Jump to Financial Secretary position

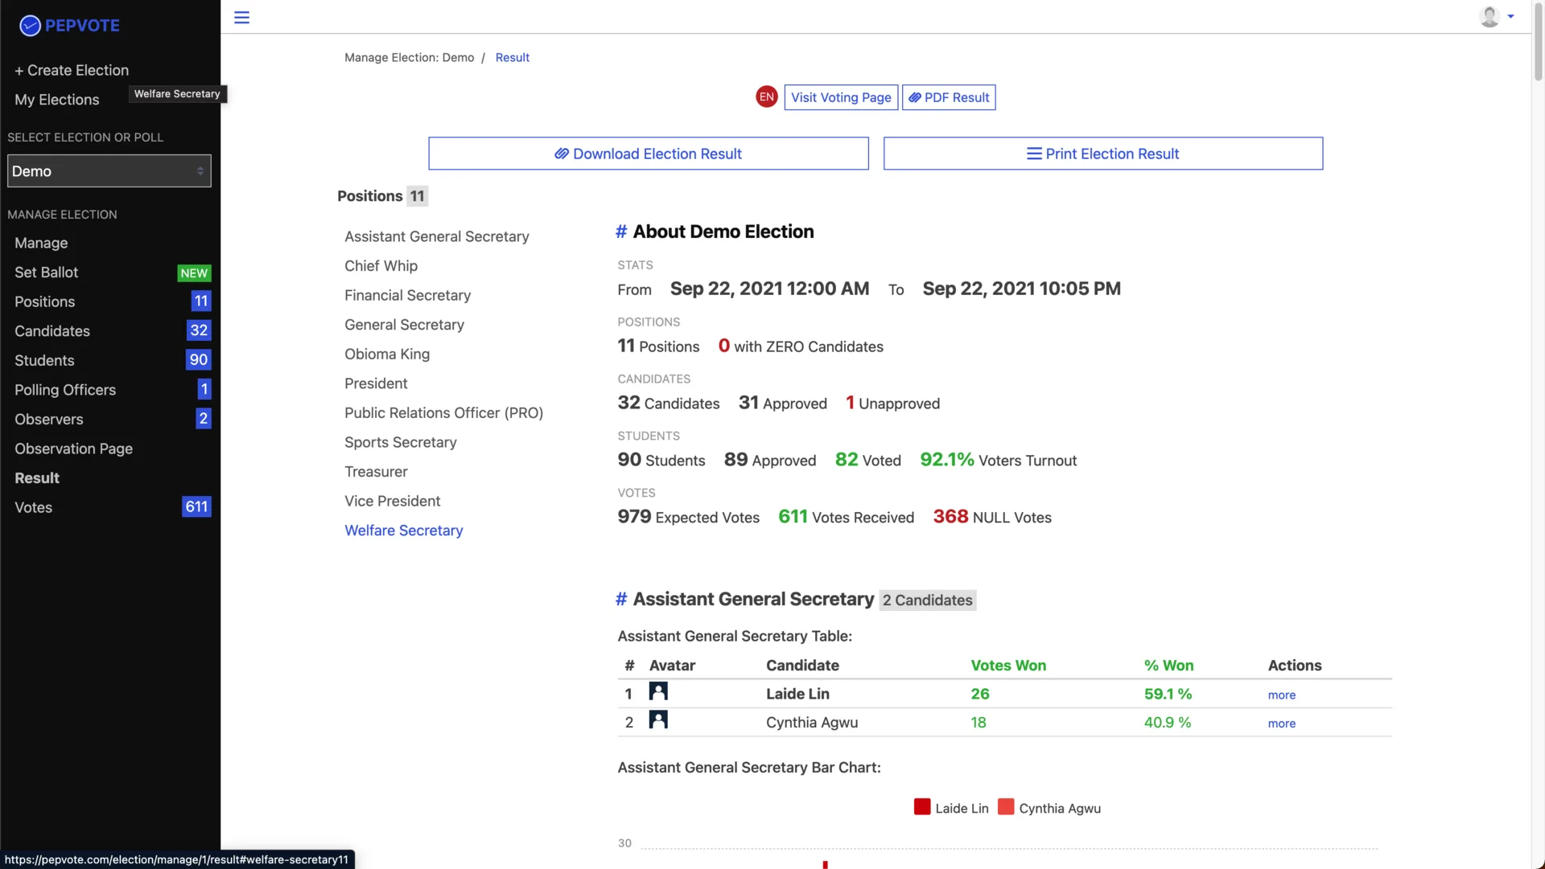tap(408, 295)
